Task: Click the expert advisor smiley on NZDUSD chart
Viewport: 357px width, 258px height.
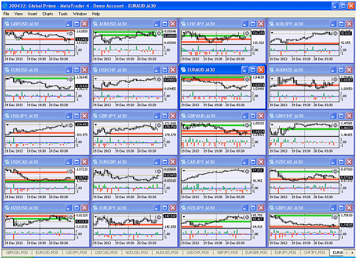Action: 71,217
